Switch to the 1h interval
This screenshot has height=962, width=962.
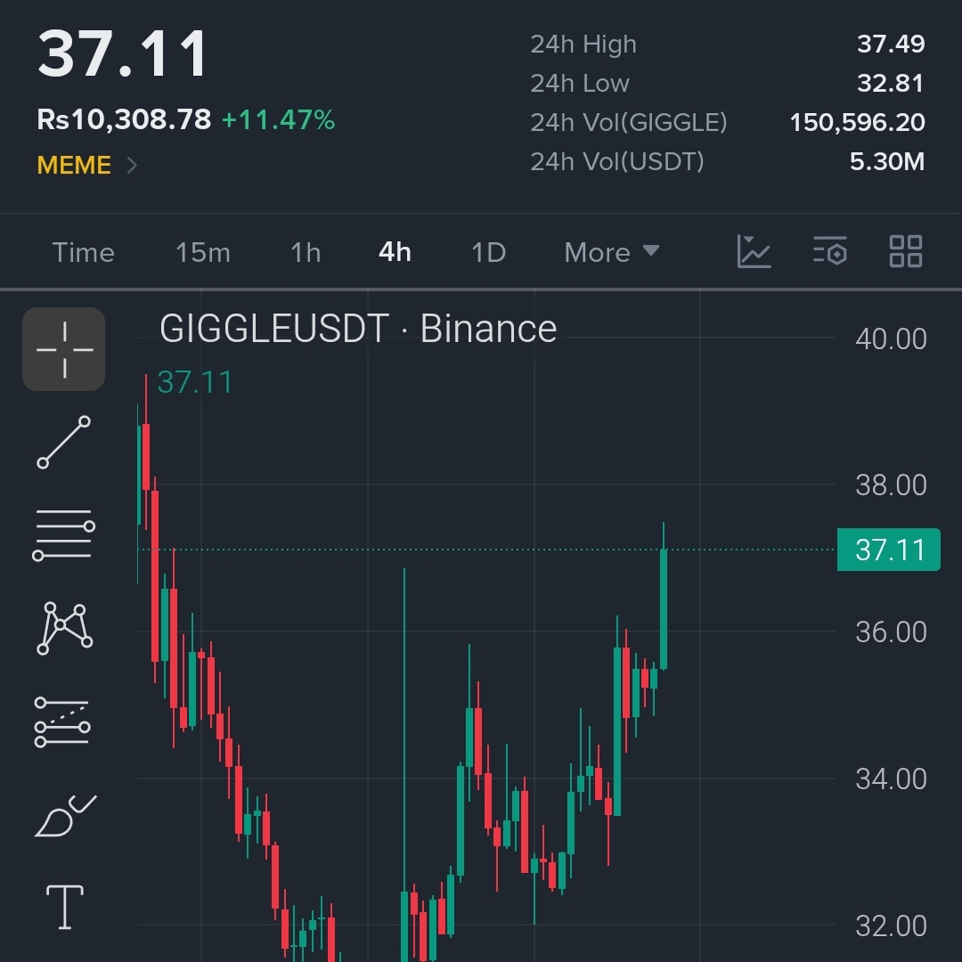point(306,253)
